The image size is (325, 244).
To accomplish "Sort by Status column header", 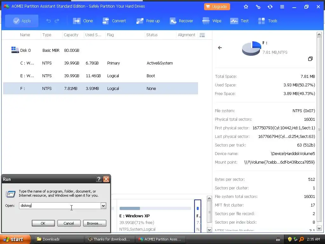I will [152, 35].
